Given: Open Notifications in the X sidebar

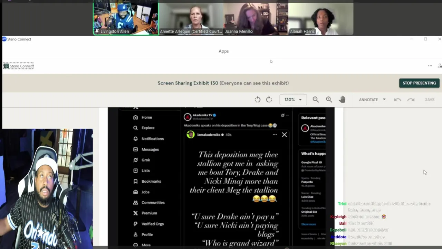Looking at the screenshot, I should coord(148,139).
